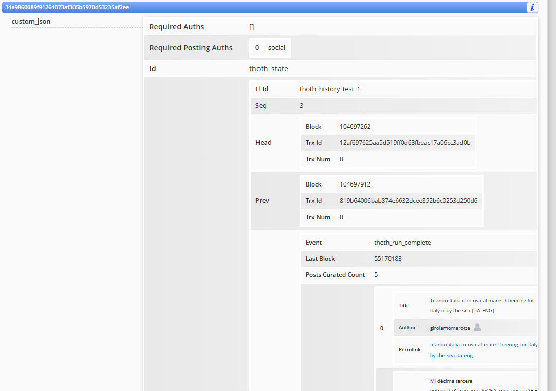Image resolution: width=556 pixels, height=391 pixels.
Task: Click the 'Tifando Italia' post title text
Action: (x=482, y=306)
